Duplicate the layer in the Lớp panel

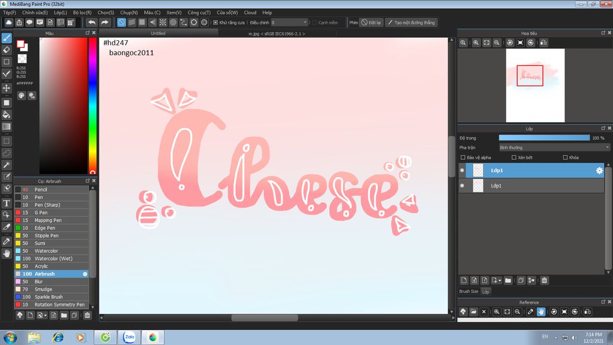tap(521, 280)
